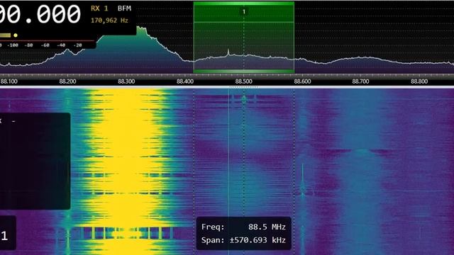The image size is (454, 255).
Task: Click the Freq: 88.5 MHz readout
Action: pos(244,227)
